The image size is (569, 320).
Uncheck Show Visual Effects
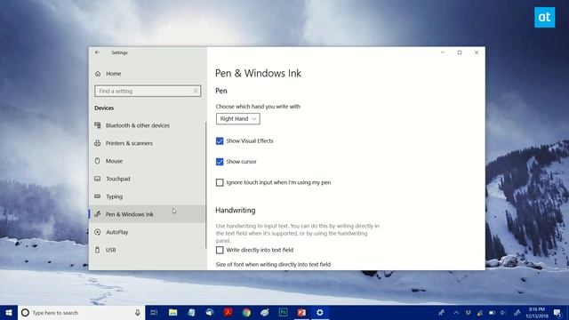coord(220,141)
